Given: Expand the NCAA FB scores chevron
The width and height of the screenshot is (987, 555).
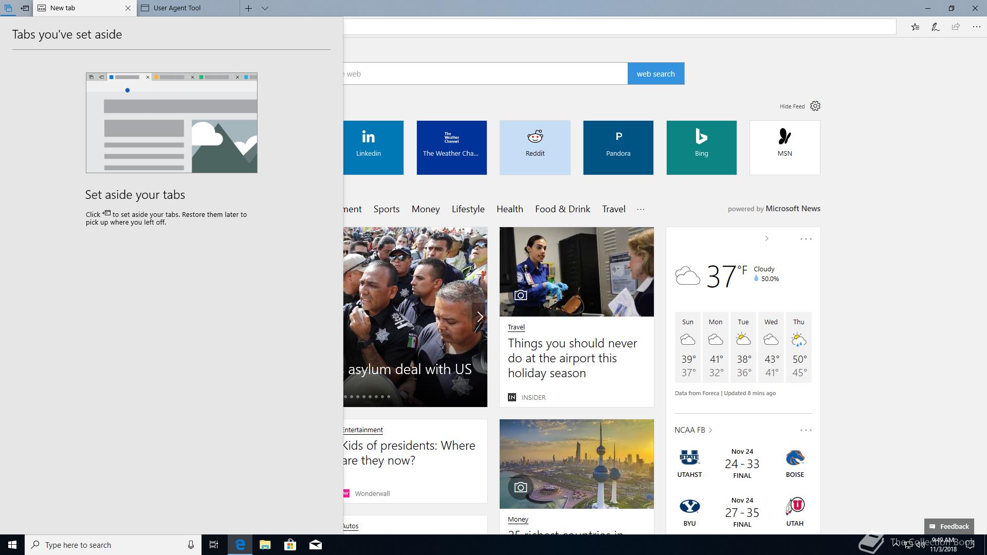Looking at the screenshot, I should (710, 430).
